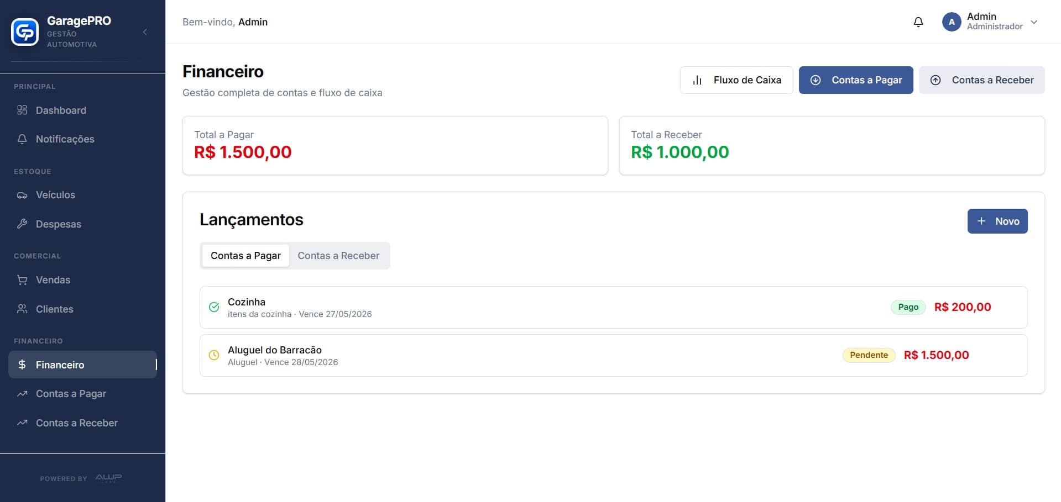Image resolution: width=1061 pixels, height=502 pixels.
Task: Click 'itens da cozinha · Vence 27/05/2026' text
Action: coord(300,314)
